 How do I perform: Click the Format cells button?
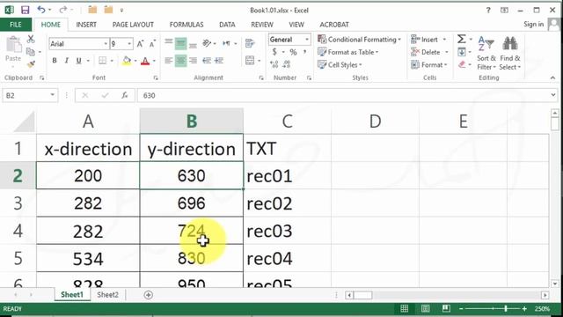430,64
